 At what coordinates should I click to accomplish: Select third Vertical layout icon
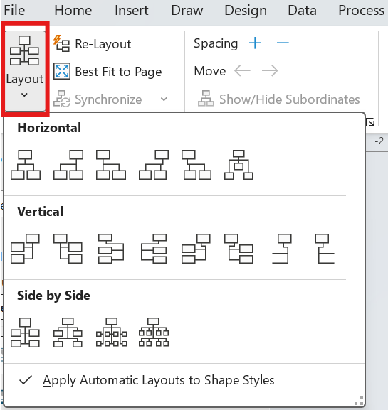[111, 249]
